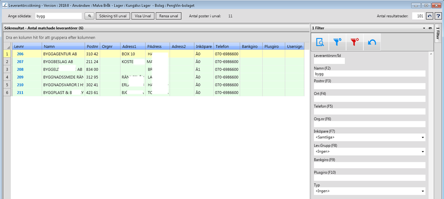Click the magnifier search button beside search field
The image size is (444, 199).
(89, 16)
